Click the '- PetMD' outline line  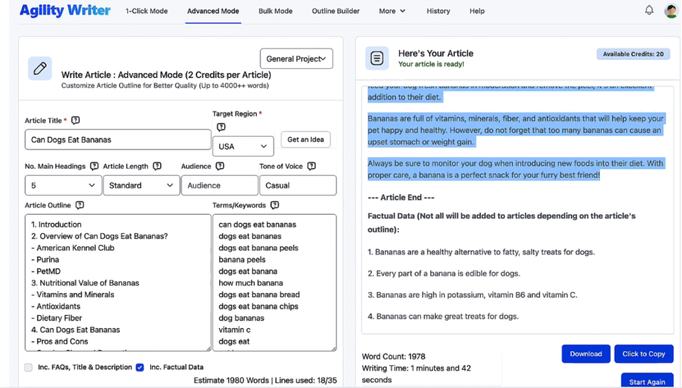46,271
